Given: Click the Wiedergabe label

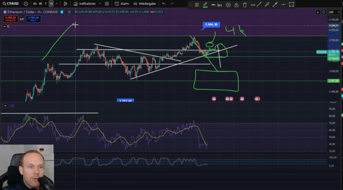Looking at the screenshot, I should 147,4.
